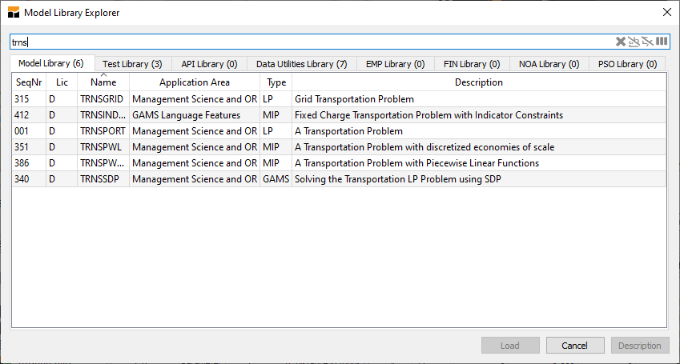Open the Data Utilities Library tab
This screenshot has height=364, width=680.
pyautogui.click(x=301, y=64)
